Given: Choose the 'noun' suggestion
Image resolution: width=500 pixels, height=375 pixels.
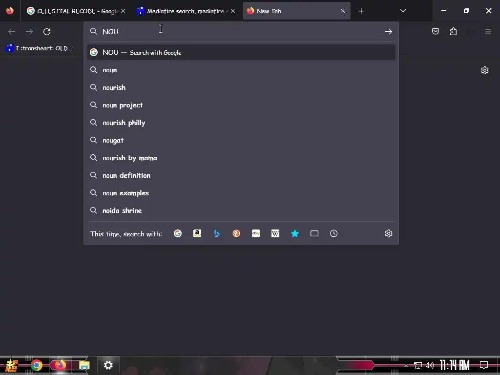Looking at the screenshot, I should pos(241,70).
